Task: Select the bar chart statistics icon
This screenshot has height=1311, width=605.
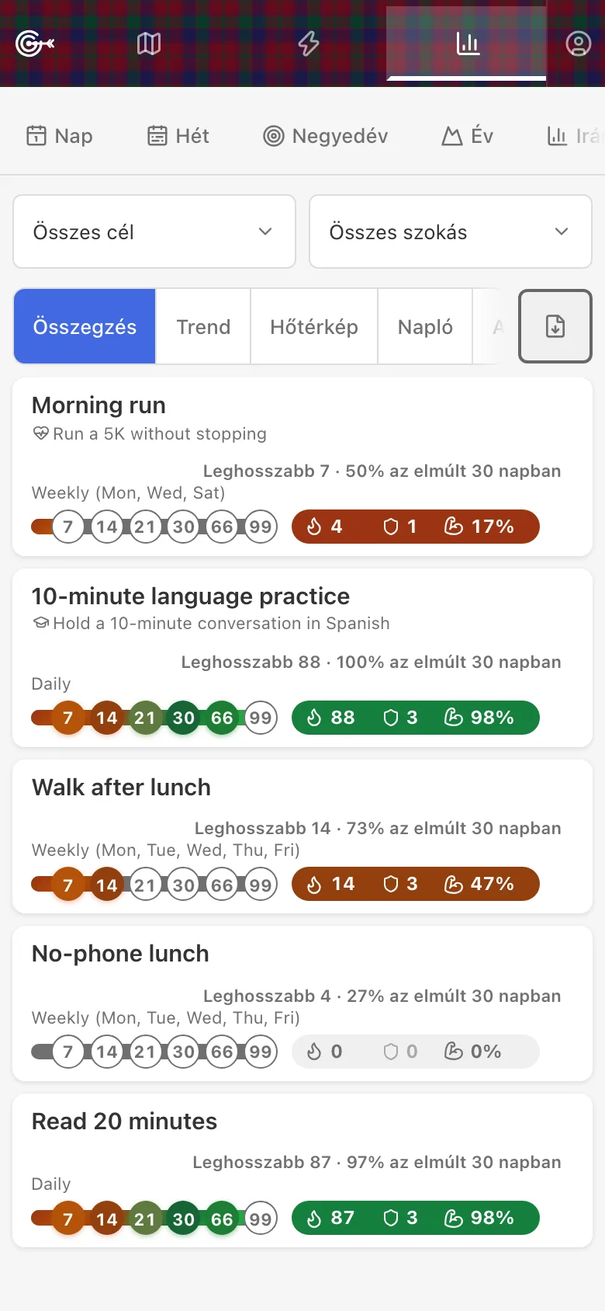Action: coord(467,43)
